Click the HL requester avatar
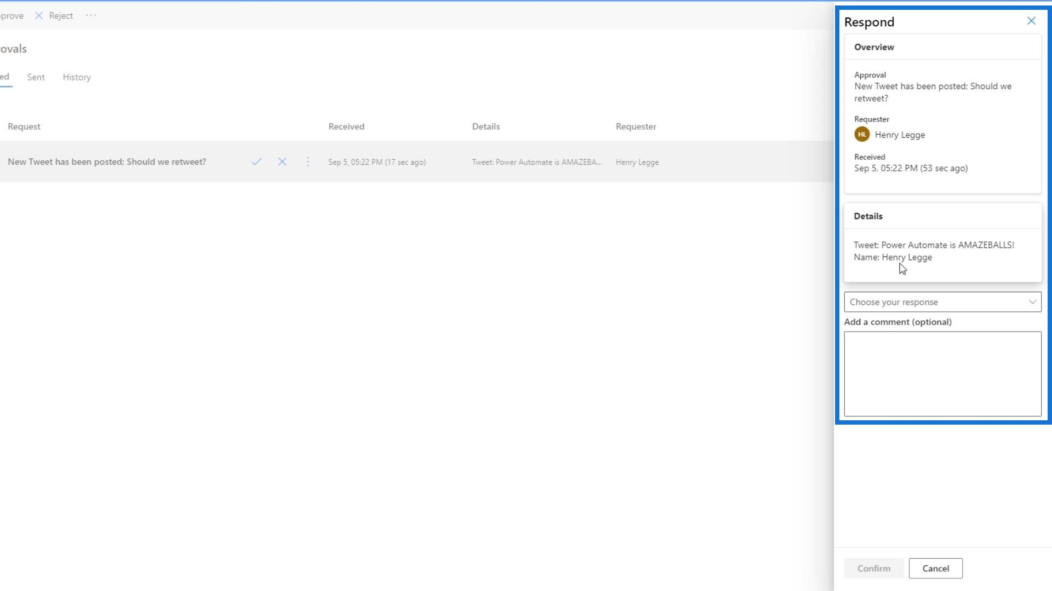This screenshot has height=591, width=1052. pyautogui.click(x=862, y=135)
